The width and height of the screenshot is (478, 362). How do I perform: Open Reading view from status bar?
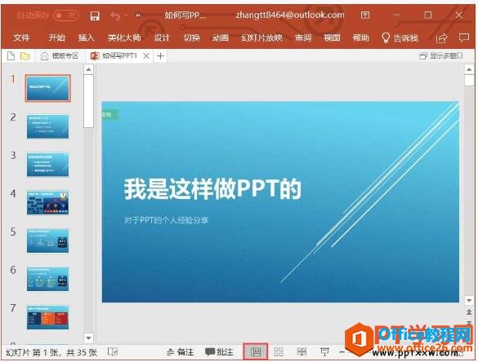click(x=302, y=351)
